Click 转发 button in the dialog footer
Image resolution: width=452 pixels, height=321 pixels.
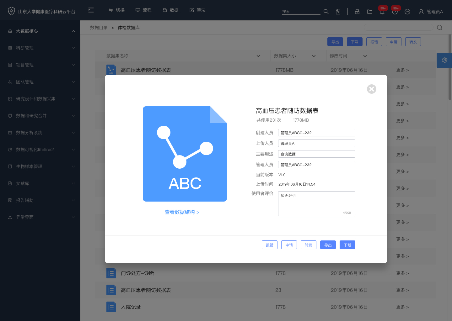click(x=309, y=245)
